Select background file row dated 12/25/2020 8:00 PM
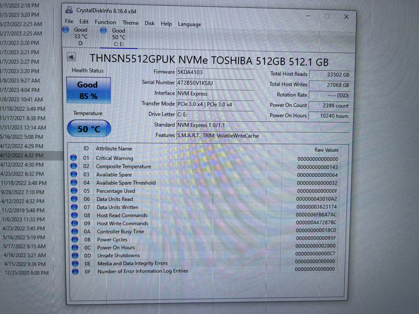This screenshot has width=419, height=314. [x=27, y=273]
